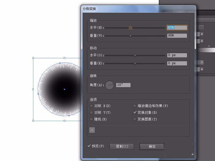215x161 pixels.
Task: Click the top-middle bounding box handle
Action: pos(64,58)
